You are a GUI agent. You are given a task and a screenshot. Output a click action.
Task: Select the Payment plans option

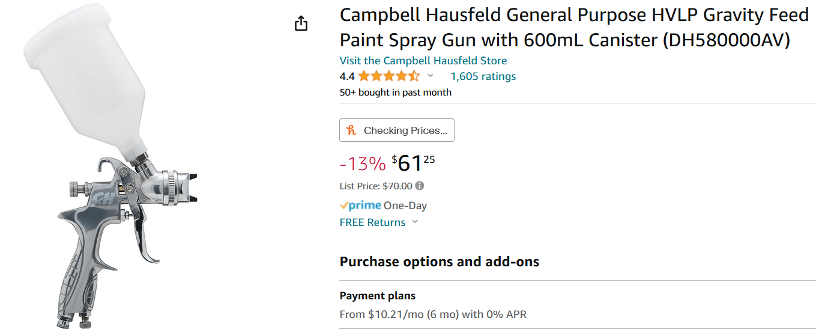click(x=378, y=296)
